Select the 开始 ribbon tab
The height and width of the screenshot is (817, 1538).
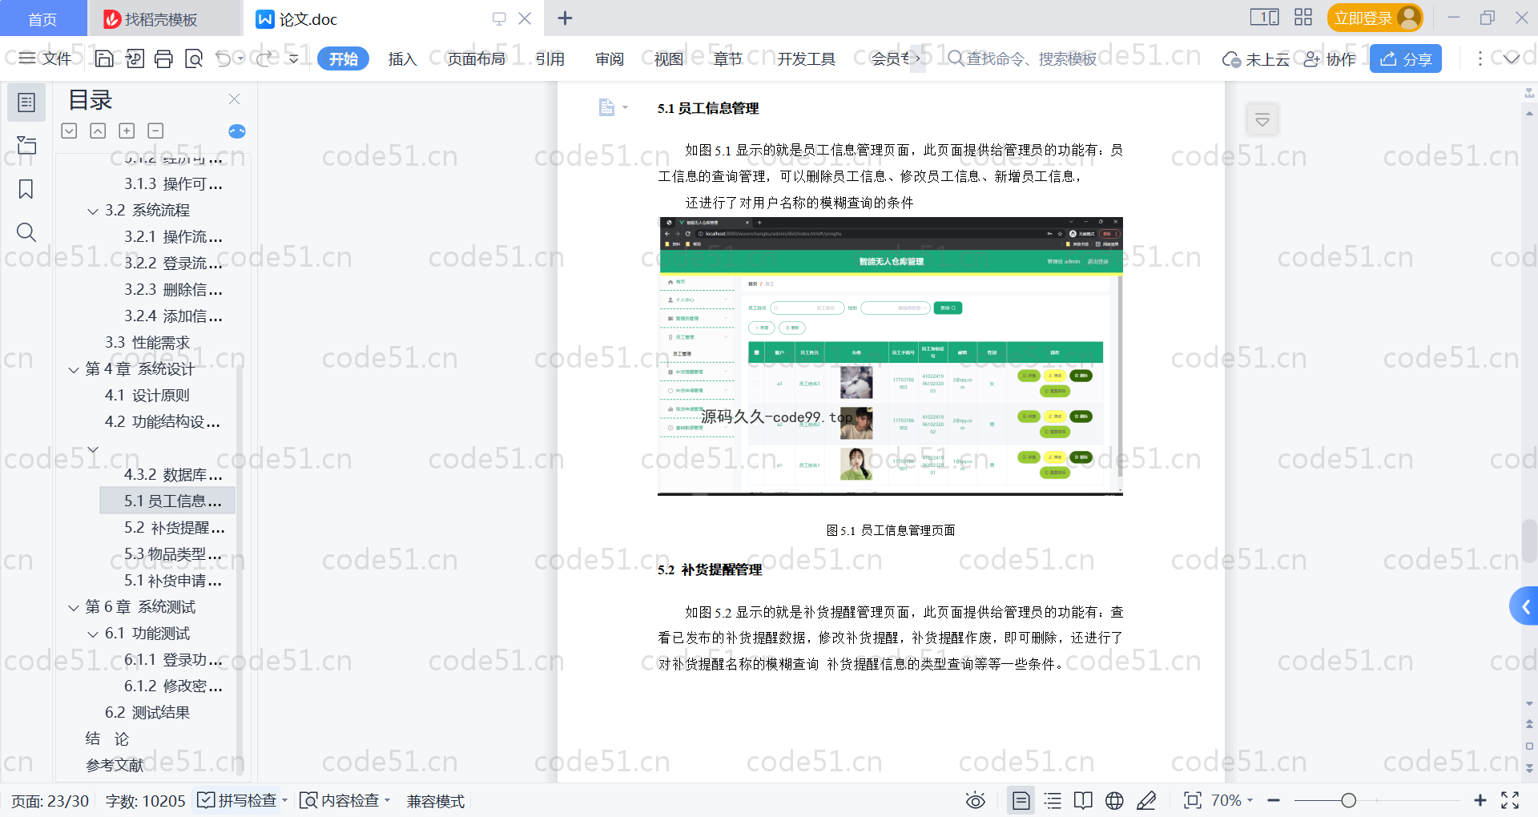tap(343, 58)
